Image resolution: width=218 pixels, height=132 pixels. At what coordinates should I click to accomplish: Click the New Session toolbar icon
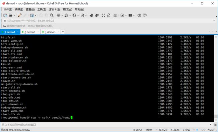5,15
